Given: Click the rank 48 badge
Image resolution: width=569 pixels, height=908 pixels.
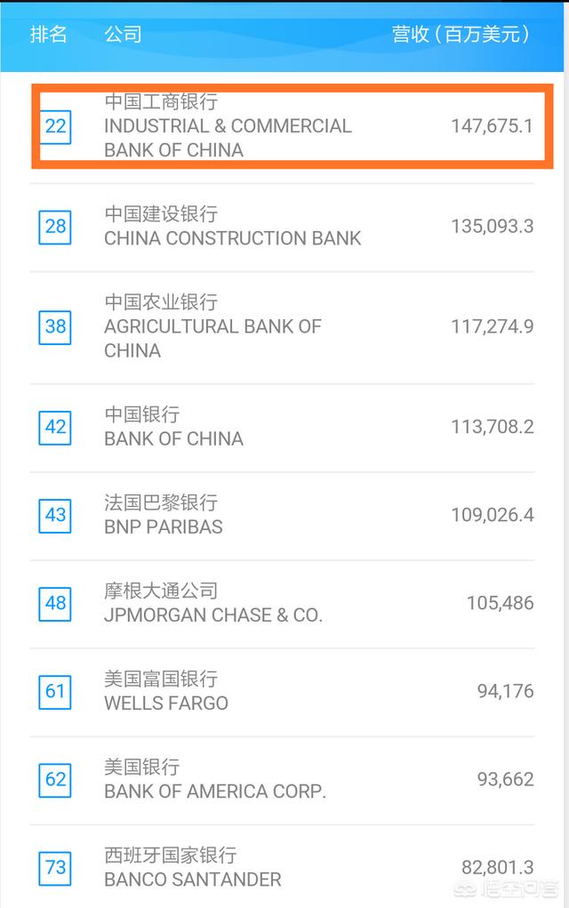Looking at the screenshot, I should [x=55, y=603].
